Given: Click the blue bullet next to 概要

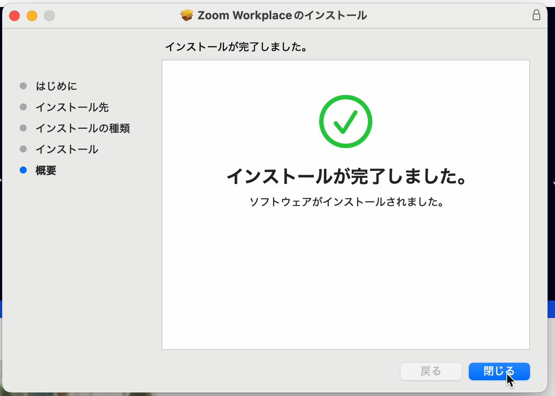Looking at the screenshot, I should (x=24, y=170).
